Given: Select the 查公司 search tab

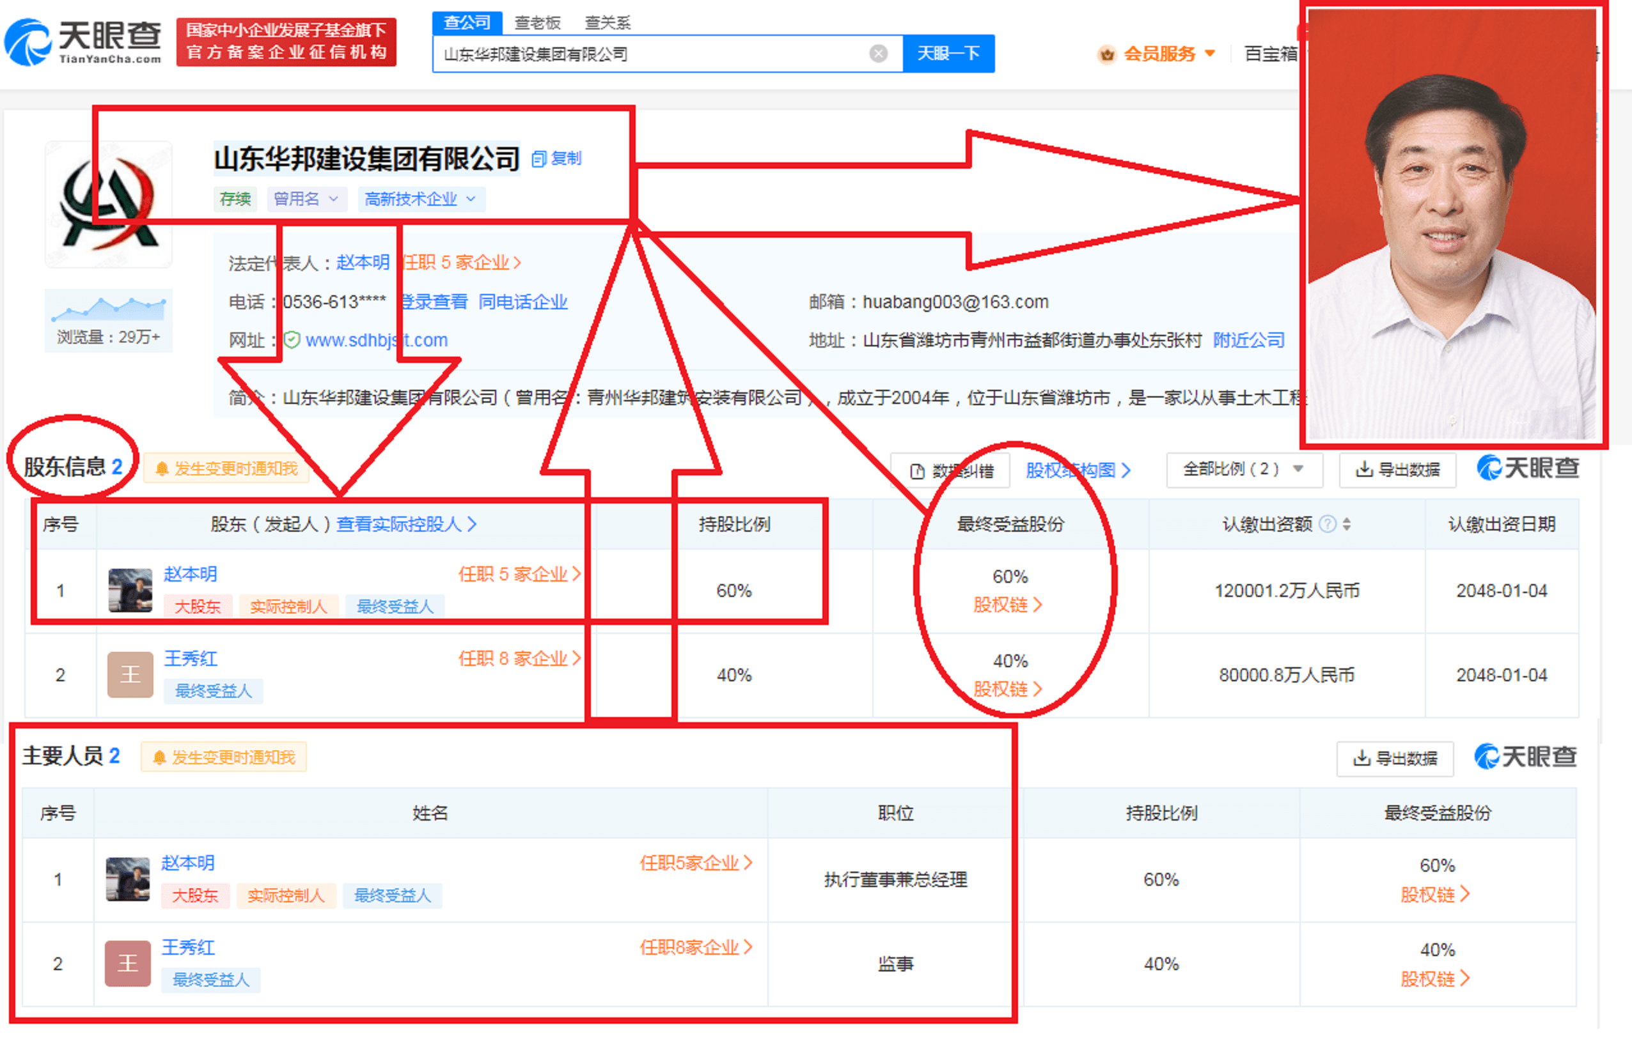Looking at the screenshot, I should pos(467,22).
